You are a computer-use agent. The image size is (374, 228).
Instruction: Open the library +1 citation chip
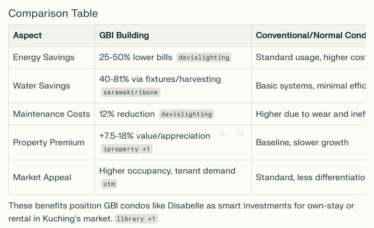tap(136, 219)
